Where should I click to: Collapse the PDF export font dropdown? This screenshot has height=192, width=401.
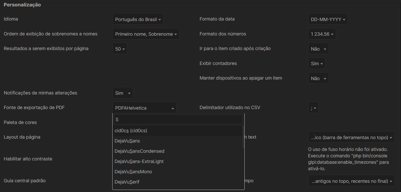click(144, 107)
